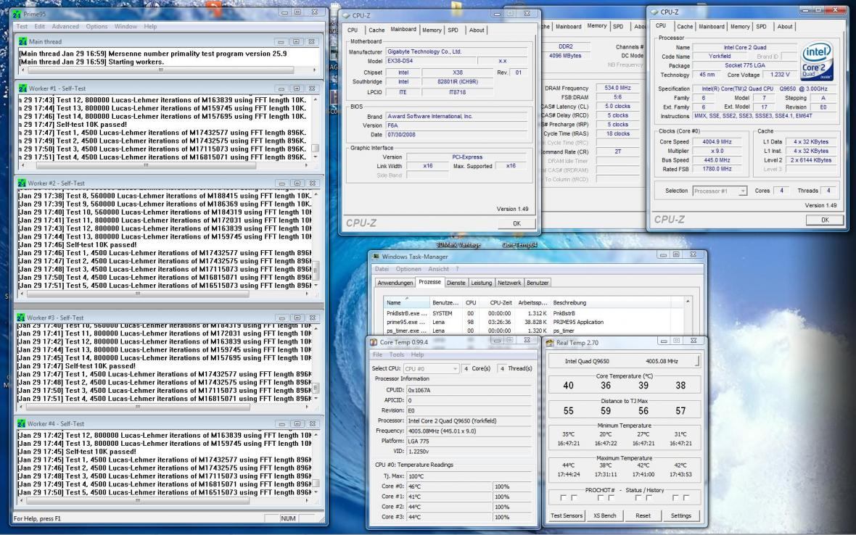Click Worker #4 horizontal scrollbar thumb
856x535 pixels.
tap(138, 500)
